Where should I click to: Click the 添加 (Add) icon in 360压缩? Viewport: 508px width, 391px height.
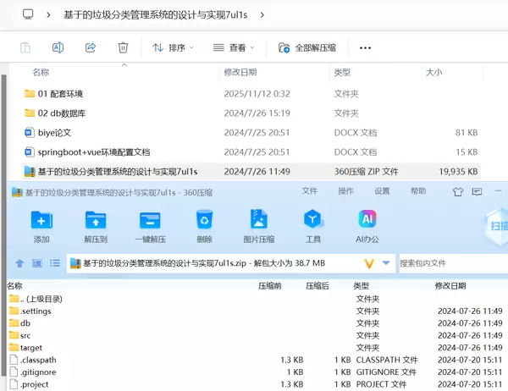[41, 222]
